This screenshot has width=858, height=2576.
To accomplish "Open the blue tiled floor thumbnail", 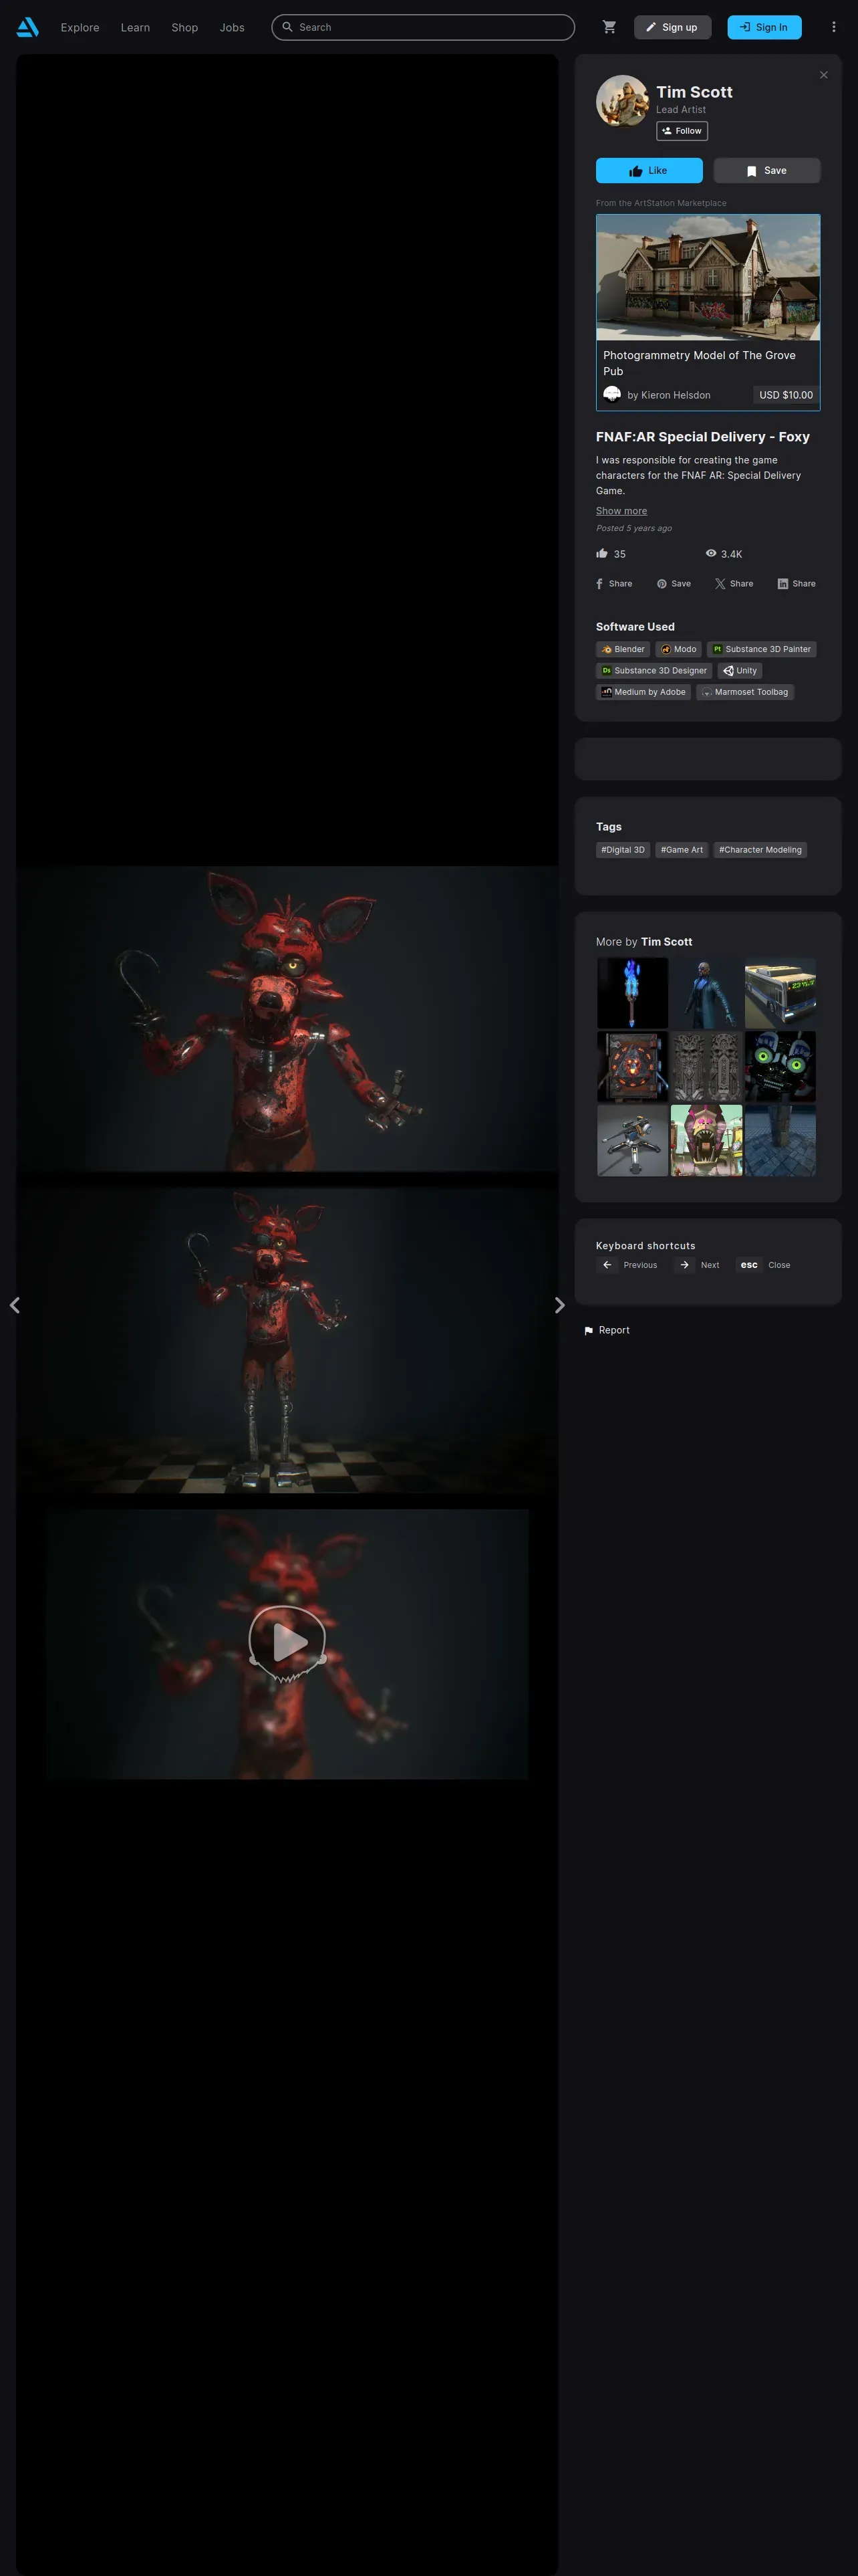I will 780,1141.
